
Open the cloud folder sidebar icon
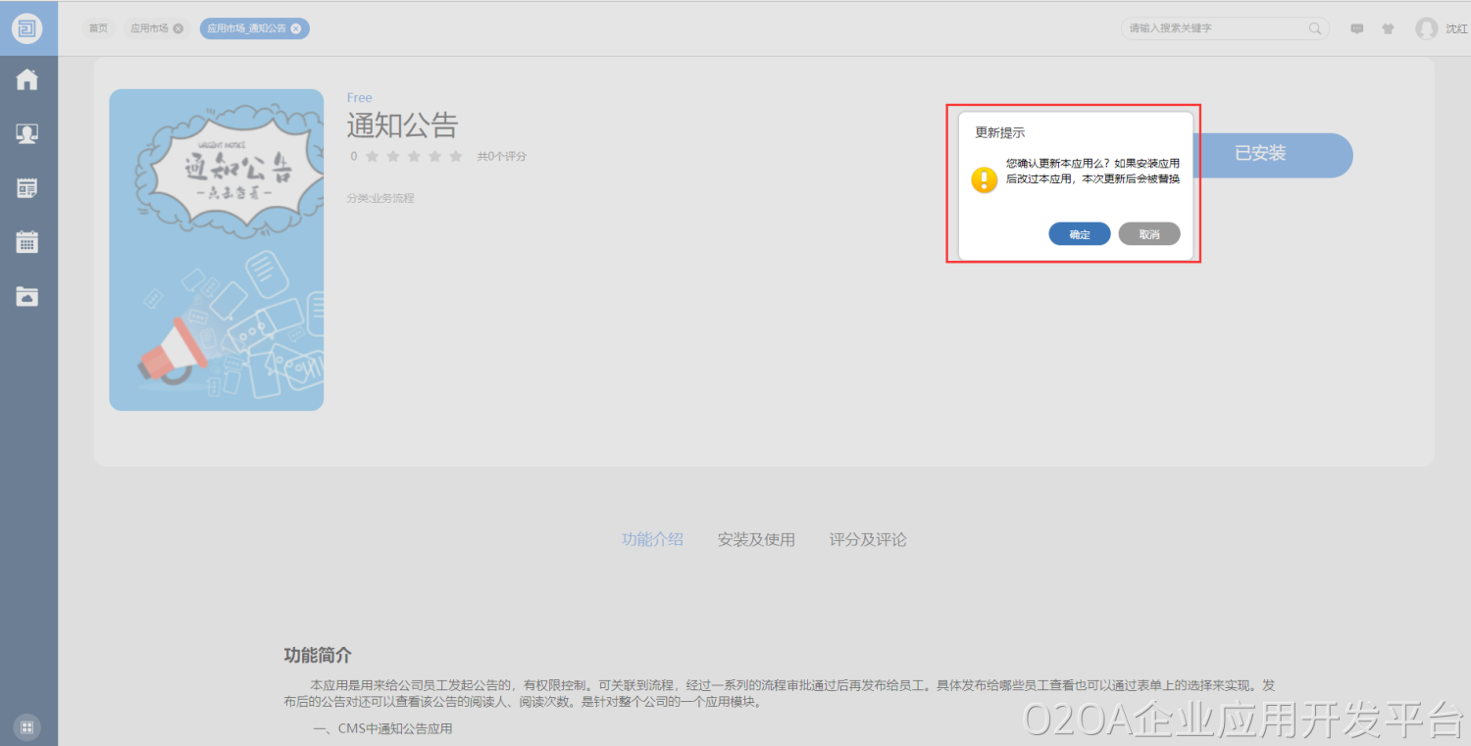[x=27, y=296]
